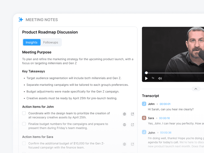Image resolution: width=204 pixels, height=153 pixels.
Task: Select the 'Key Takeaways' heading
Action: click(x=34, y=71)
